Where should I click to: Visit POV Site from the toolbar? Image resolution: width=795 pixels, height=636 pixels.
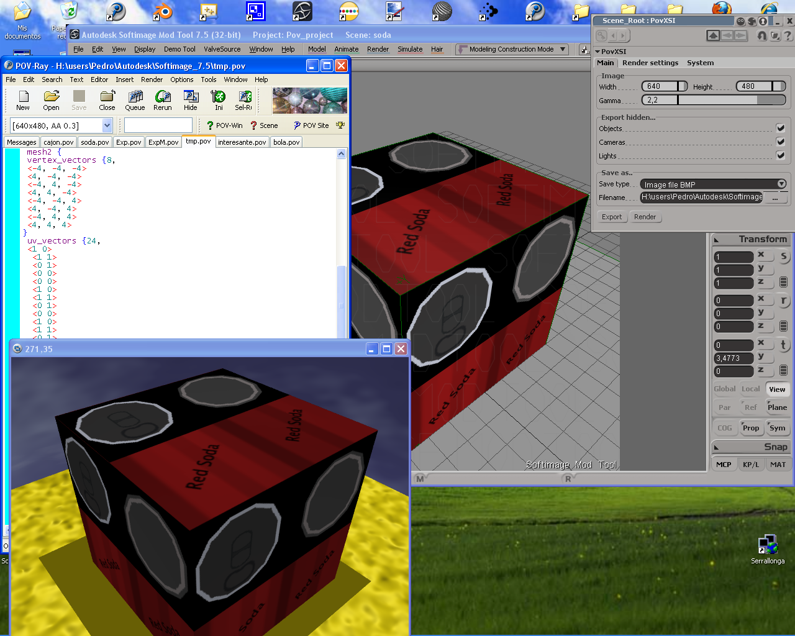[311, 125]
